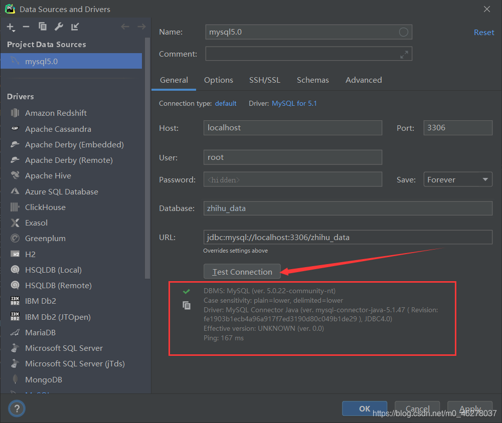The width and height of the screenshot is (502, 423).
Task: Make global import arrow icon
Action: click(75, 27)
